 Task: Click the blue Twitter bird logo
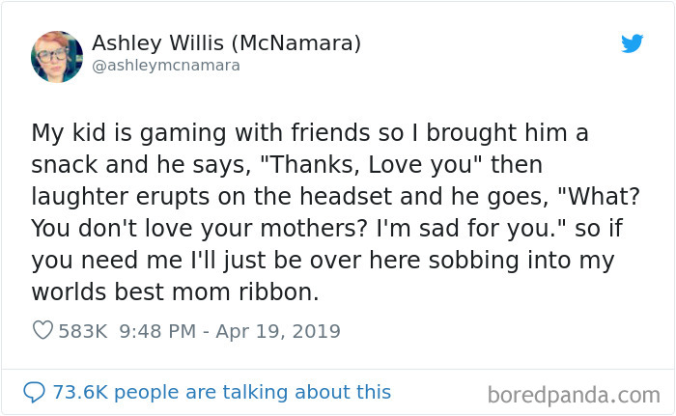(633, 43)
